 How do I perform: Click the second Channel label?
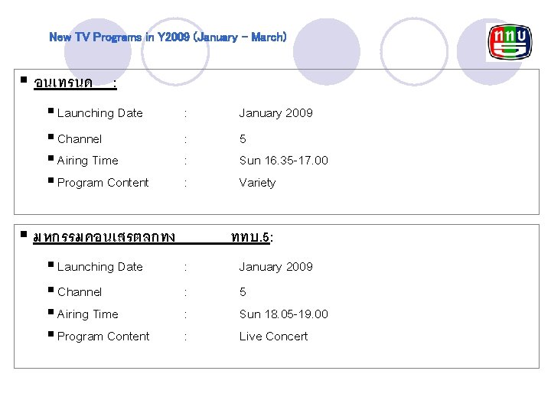(80, 292)
